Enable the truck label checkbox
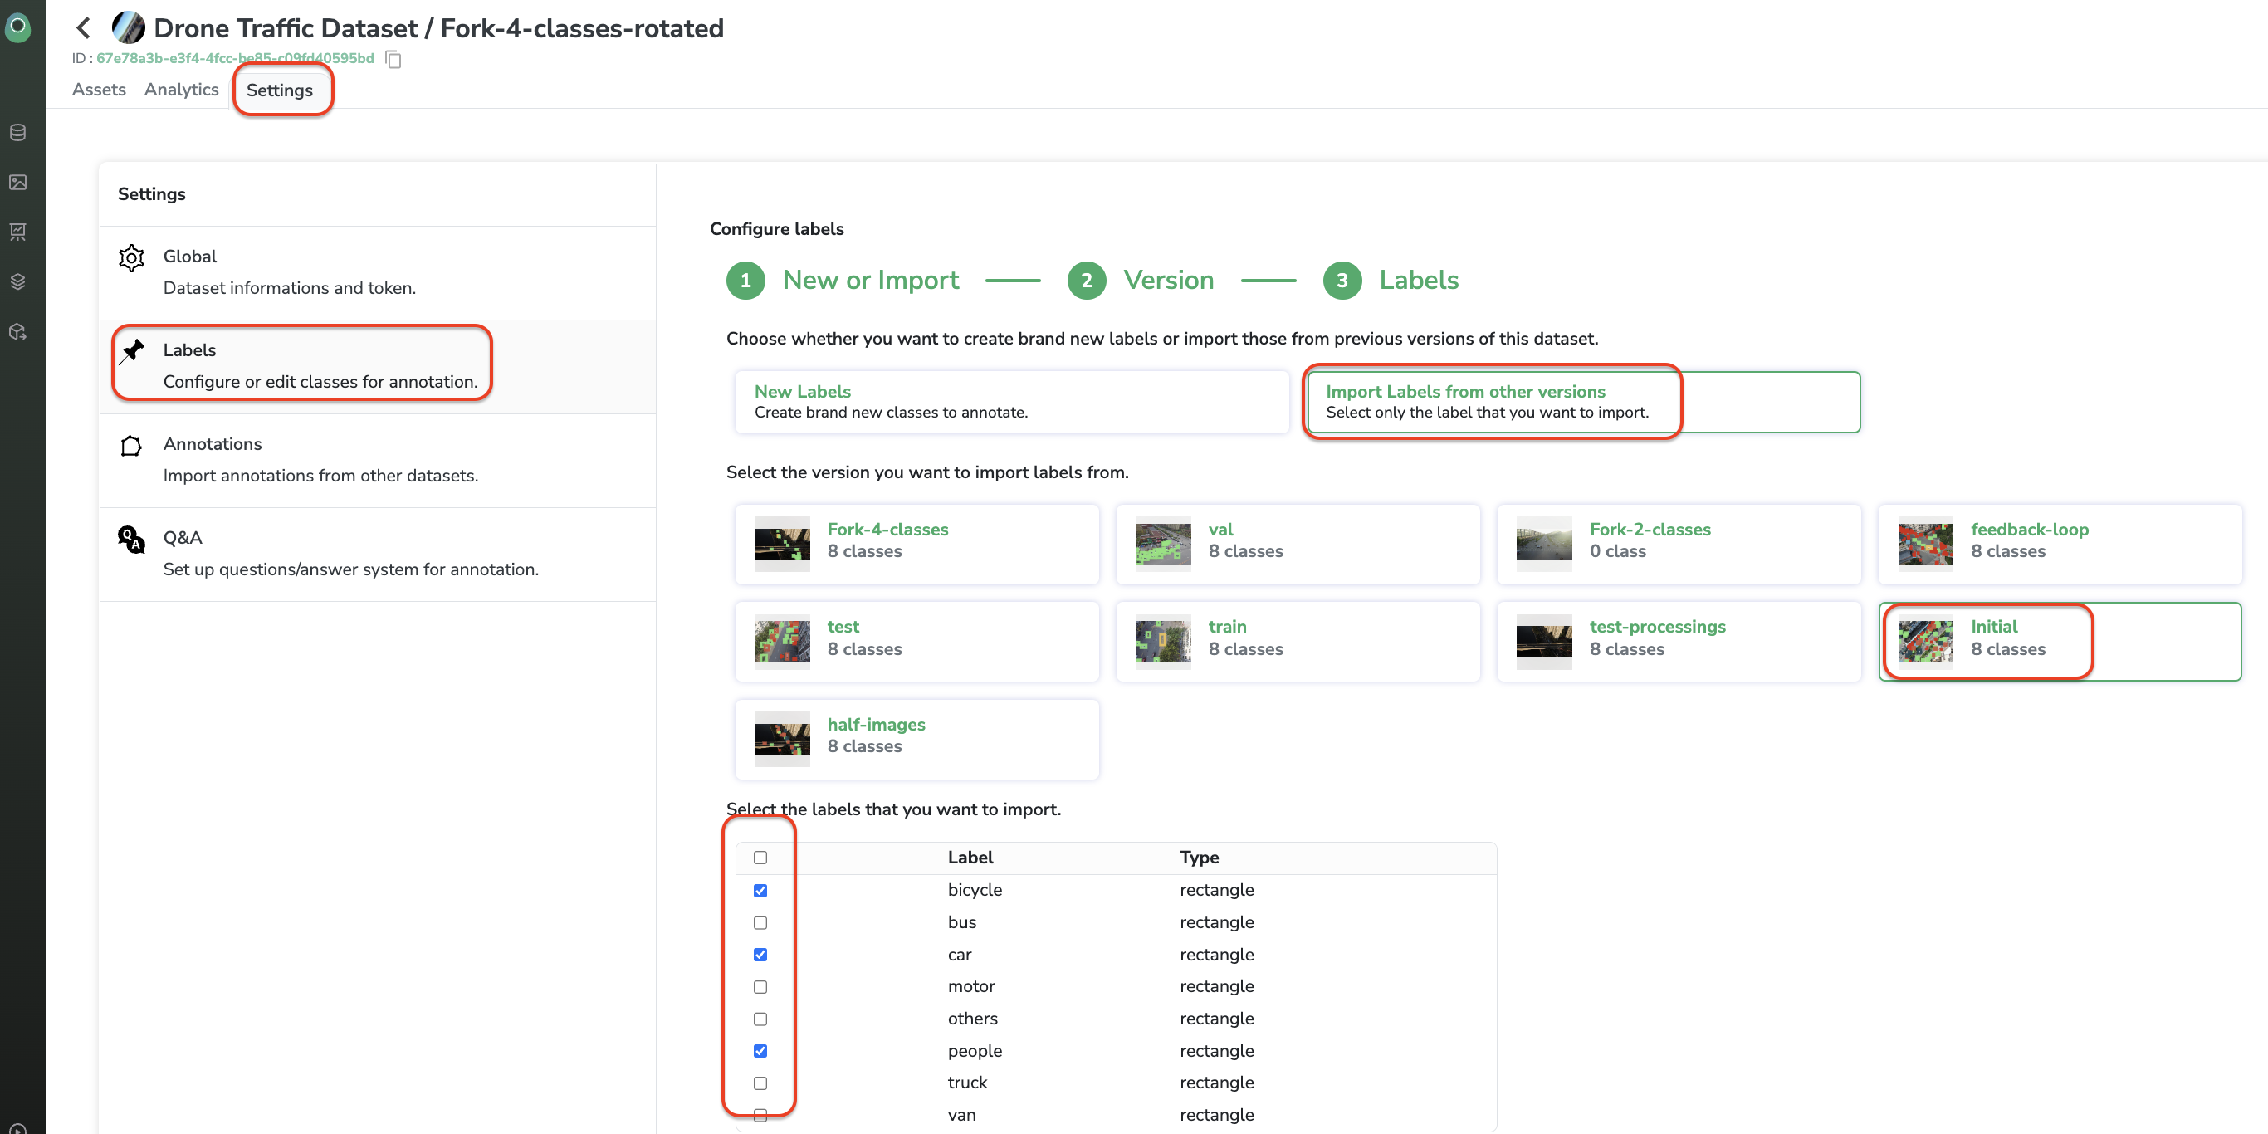2268x1134 pixels. tap(760, 1083)
